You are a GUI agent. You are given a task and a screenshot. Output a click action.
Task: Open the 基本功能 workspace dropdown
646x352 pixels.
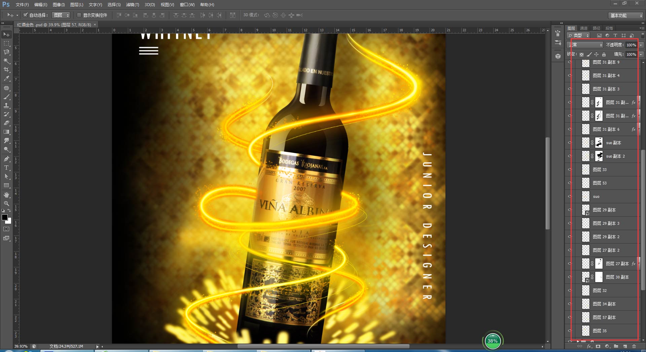click(626, 15)
